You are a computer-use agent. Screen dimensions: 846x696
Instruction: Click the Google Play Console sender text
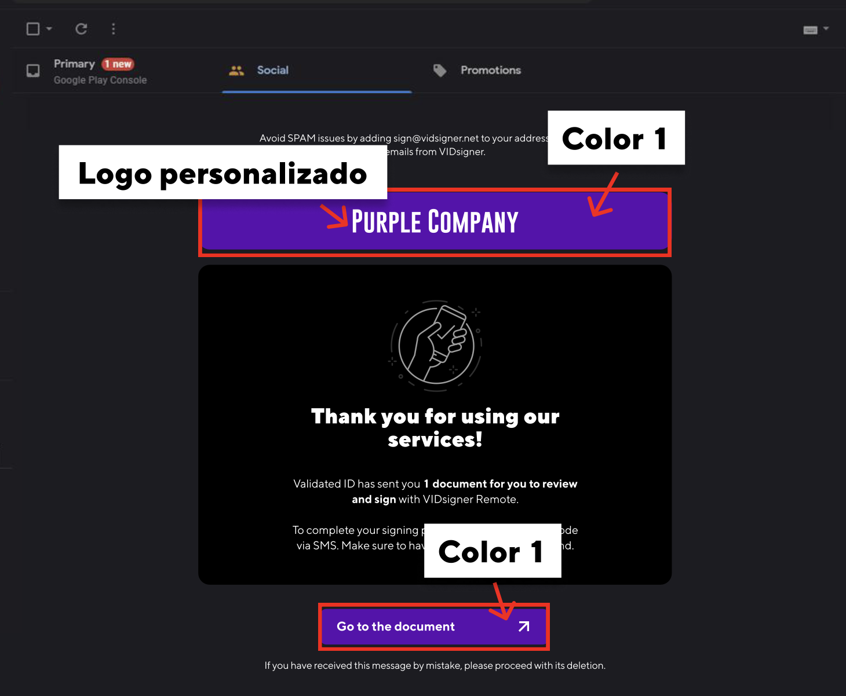(x=100, y=80)
